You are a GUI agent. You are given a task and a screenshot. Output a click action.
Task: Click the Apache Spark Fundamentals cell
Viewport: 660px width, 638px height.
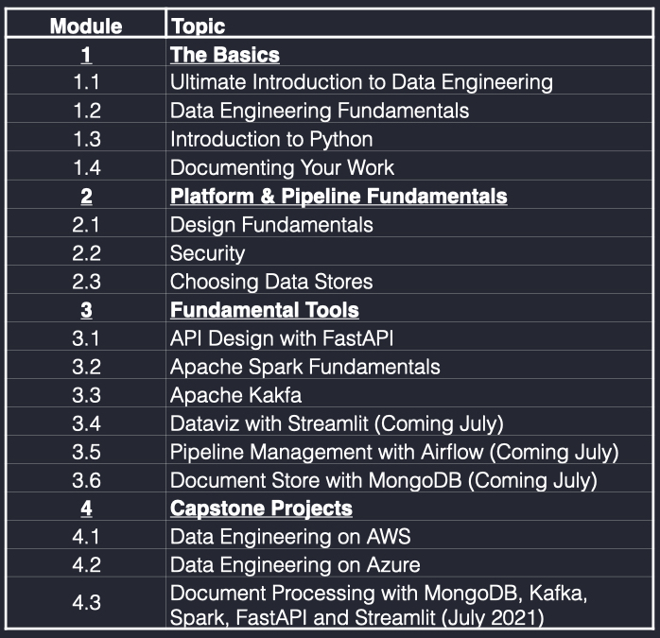click(x=409, y=365)
